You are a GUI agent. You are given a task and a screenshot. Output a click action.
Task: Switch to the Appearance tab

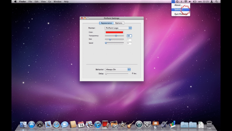click(106, 23)
